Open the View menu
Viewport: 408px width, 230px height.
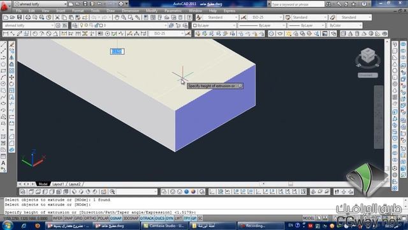pyautogui.click(x=45, y=11)
